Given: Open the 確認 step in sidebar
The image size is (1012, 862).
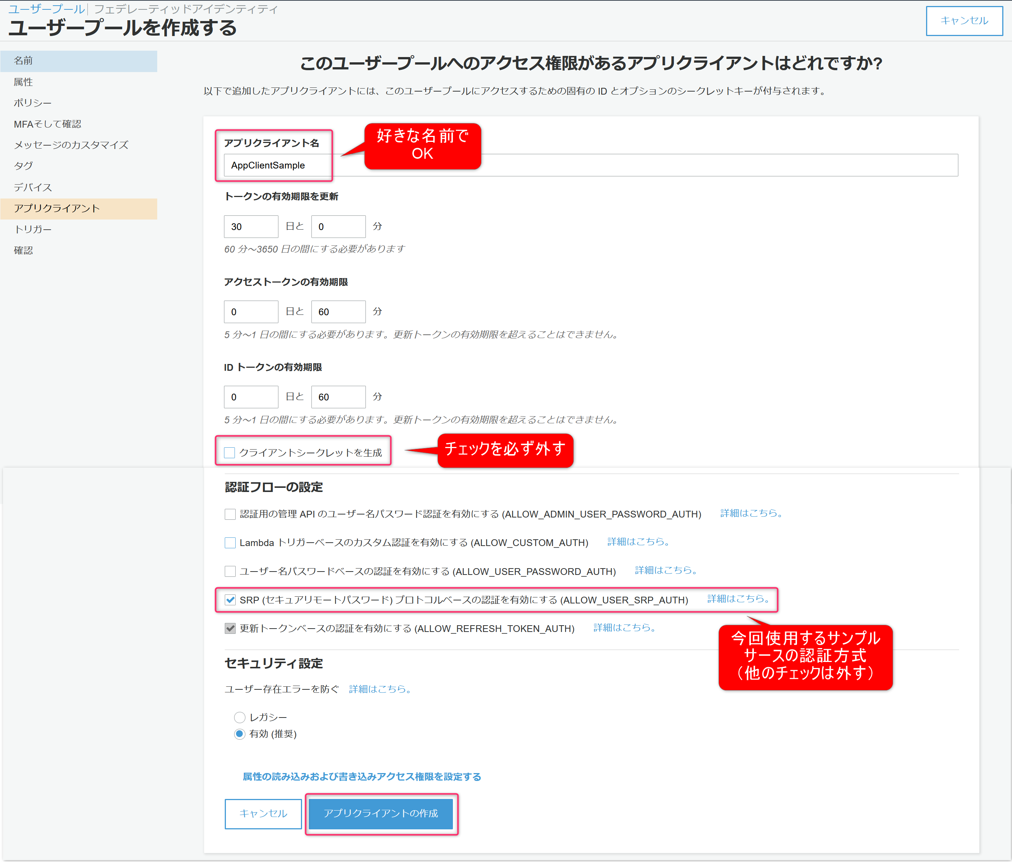Looking at the screenshot, I should click(23, 250).
